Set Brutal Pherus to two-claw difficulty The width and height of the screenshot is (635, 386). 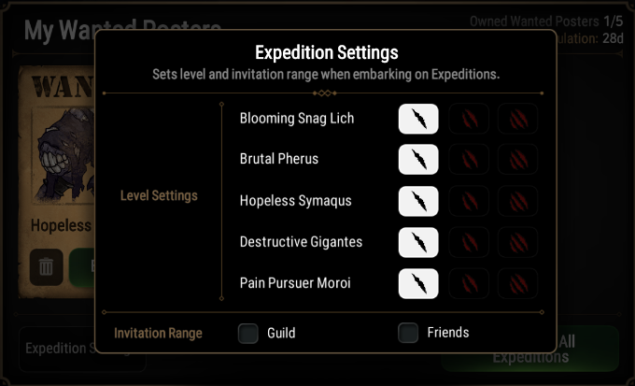469,159
